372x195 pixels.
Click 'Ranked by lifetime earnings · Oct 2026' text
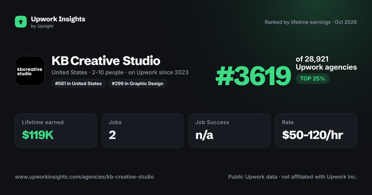click(311, 22)
